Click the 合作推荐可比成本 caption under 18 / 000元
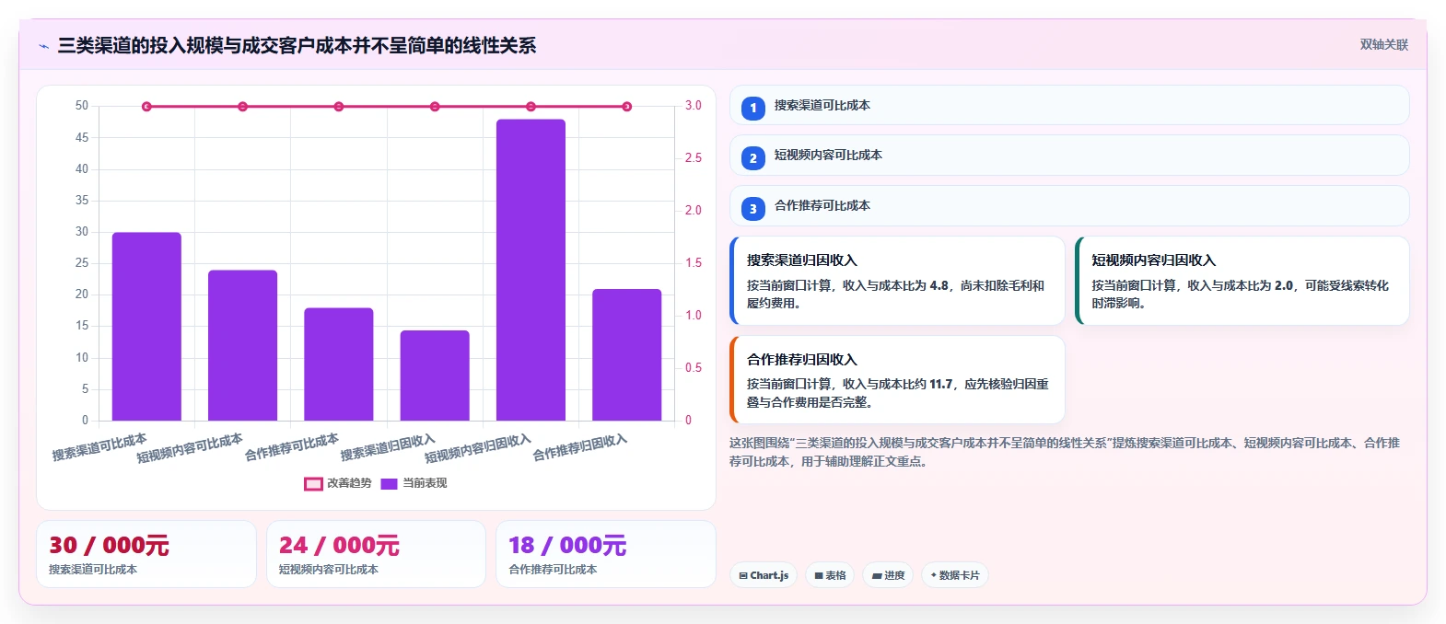Screen dimensions: 1446x624 554,570
